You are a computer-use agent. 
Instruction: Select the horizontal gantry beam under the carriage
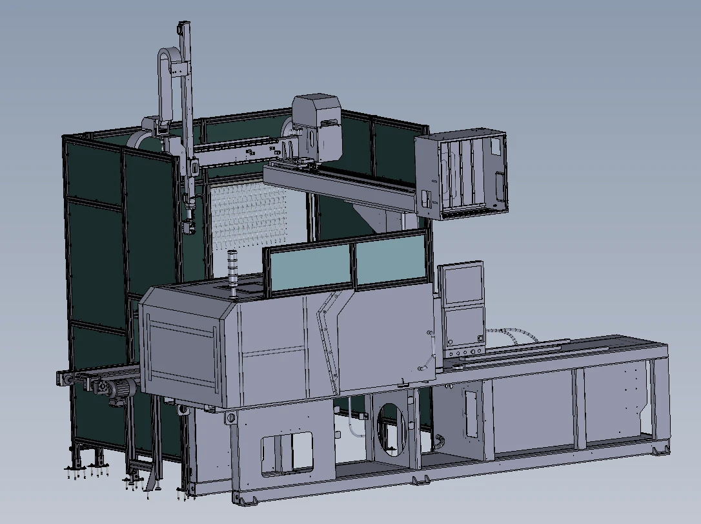tap(341, 187)
